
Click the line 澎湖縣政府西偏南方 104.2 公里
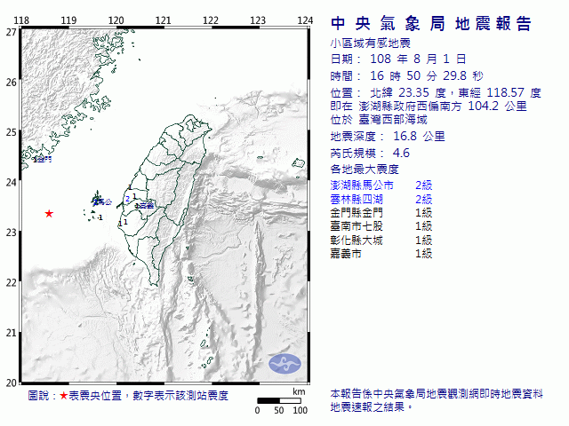point(443,106)
